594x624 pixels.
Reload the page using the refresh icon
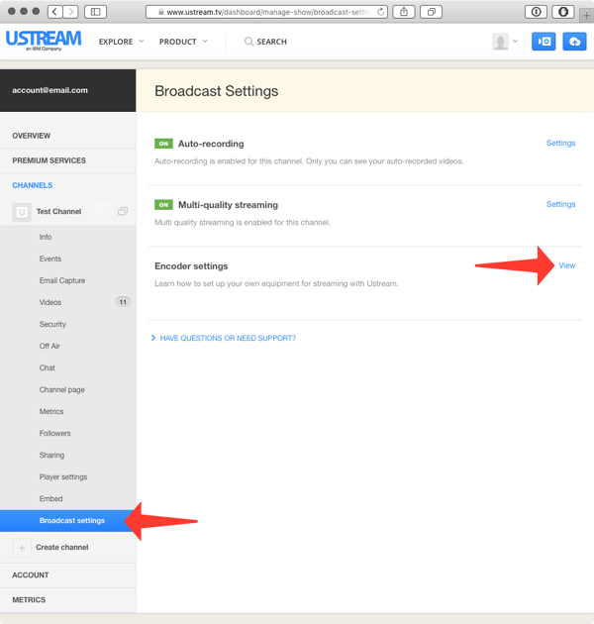381,12
